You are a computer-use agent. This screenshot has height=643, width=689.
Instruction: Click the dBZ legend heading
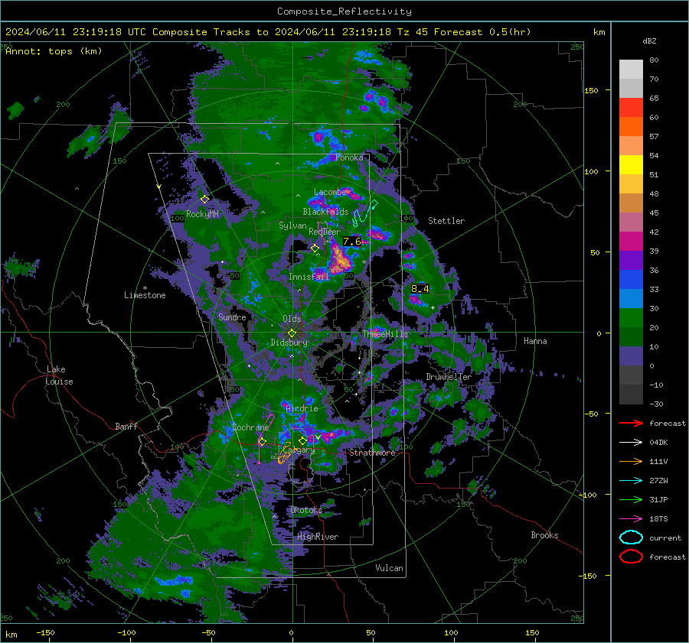(649, 41)
